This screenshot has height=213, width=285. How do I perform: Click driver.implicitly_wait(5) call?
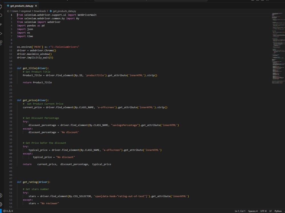(35, 58)
